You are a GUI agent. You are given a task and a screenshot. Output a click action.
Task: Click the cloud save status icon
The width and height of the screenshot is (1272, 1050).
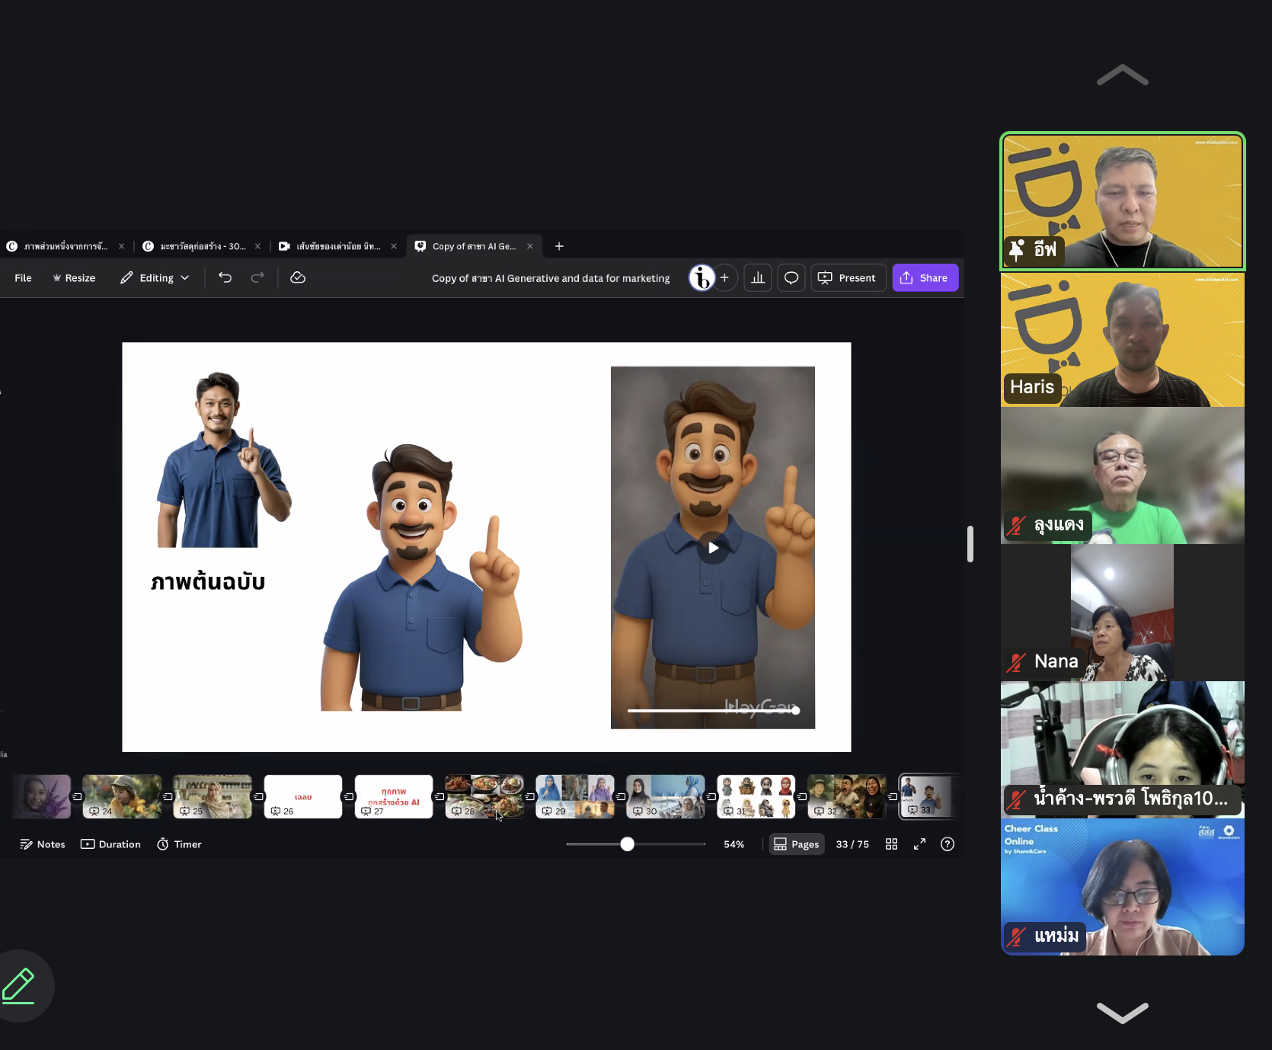[x=298, y=277]
